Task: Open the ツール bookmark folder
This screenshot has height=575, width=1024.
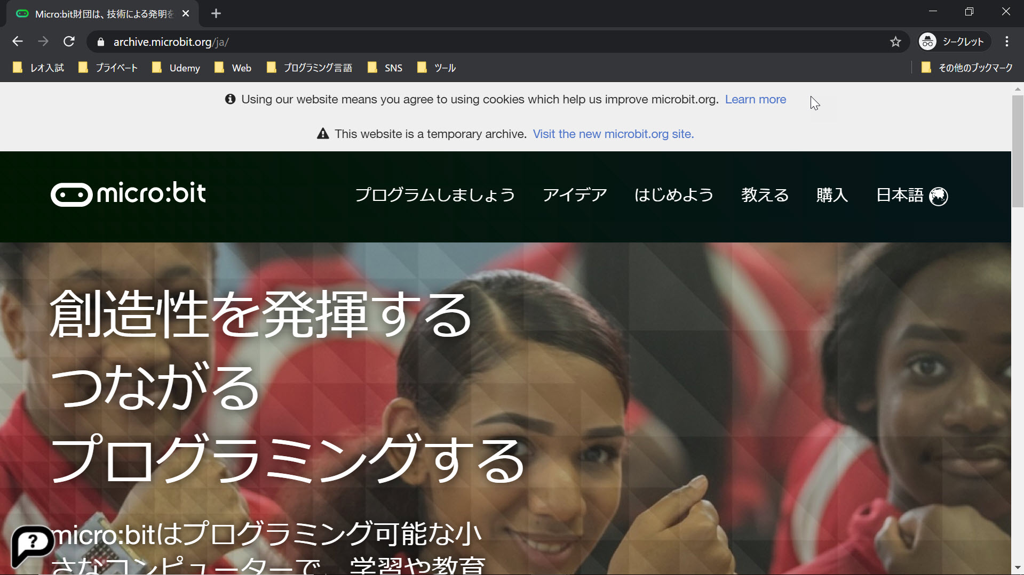Action: click(x=436, y=68)
